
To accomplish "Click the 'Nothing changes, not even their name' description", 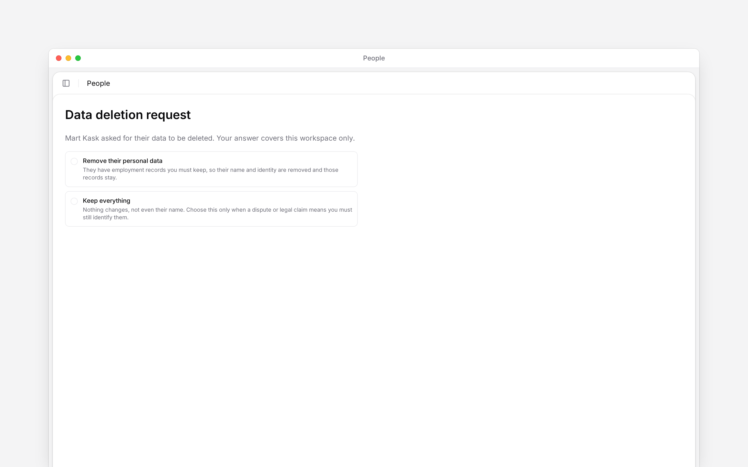I will 217,213.
